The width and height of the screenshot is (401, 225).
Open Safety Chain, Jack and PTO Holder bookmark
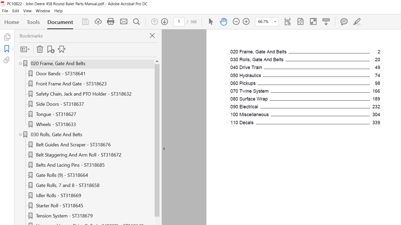tap(84, 94)
